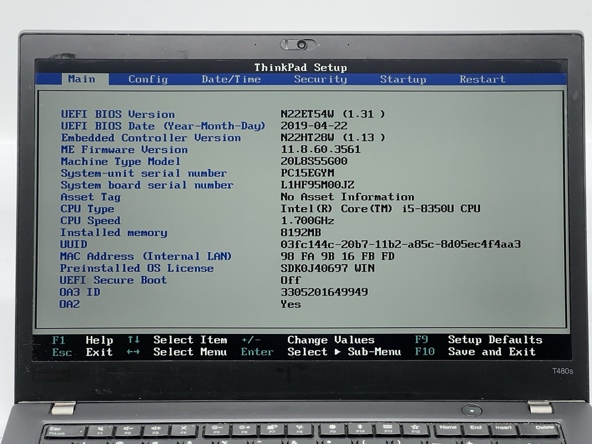This screenshot has width=592, height=444.
Task: Click the 'UEFI Secure Boot' label
Action: [113, 280]
